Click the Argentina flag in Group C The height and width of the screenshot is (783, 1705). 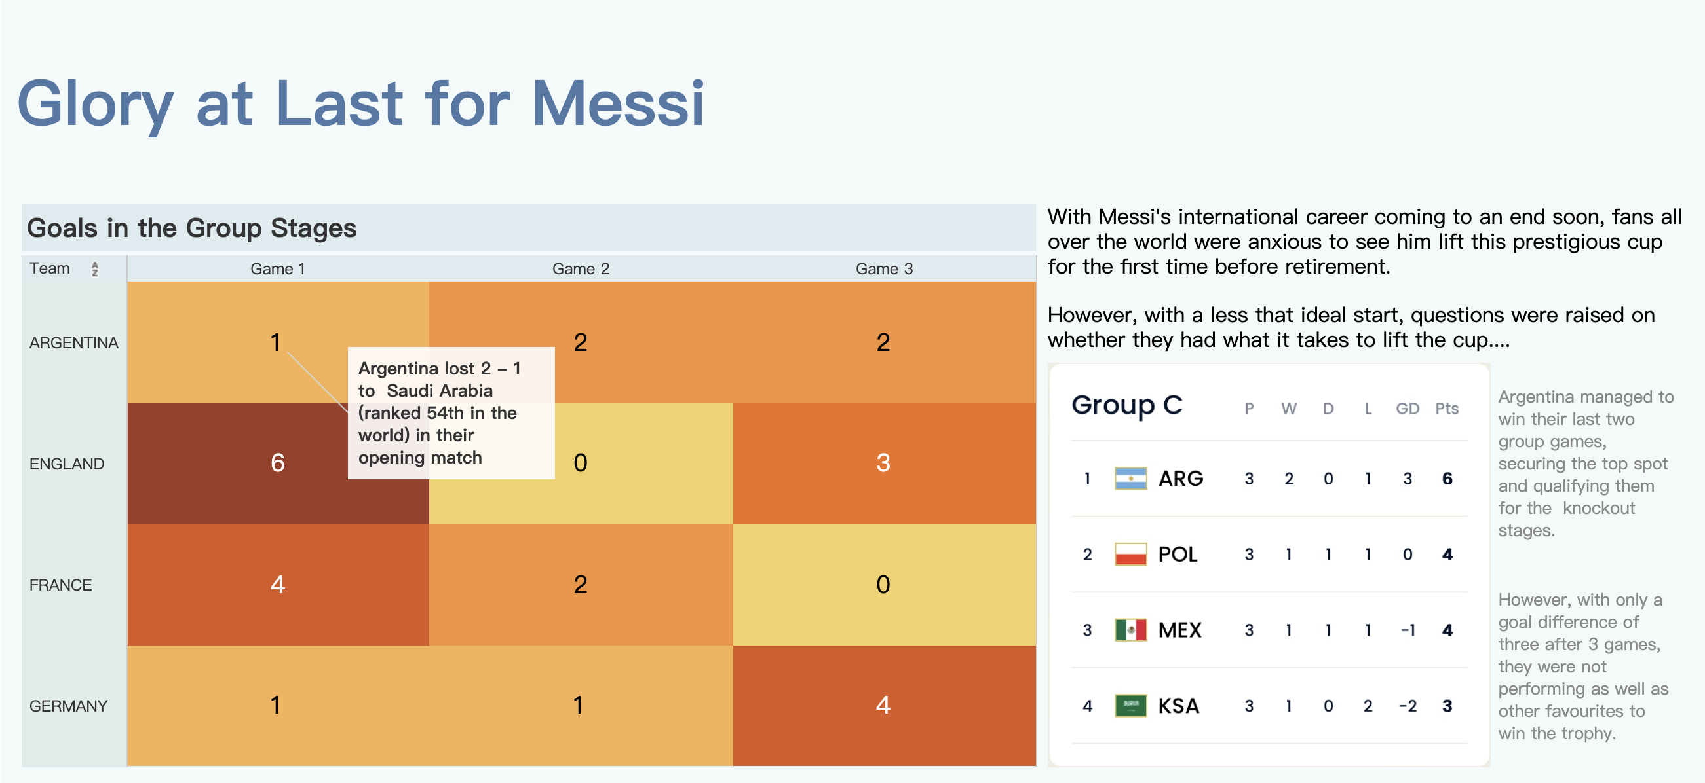click(1130, 478)
